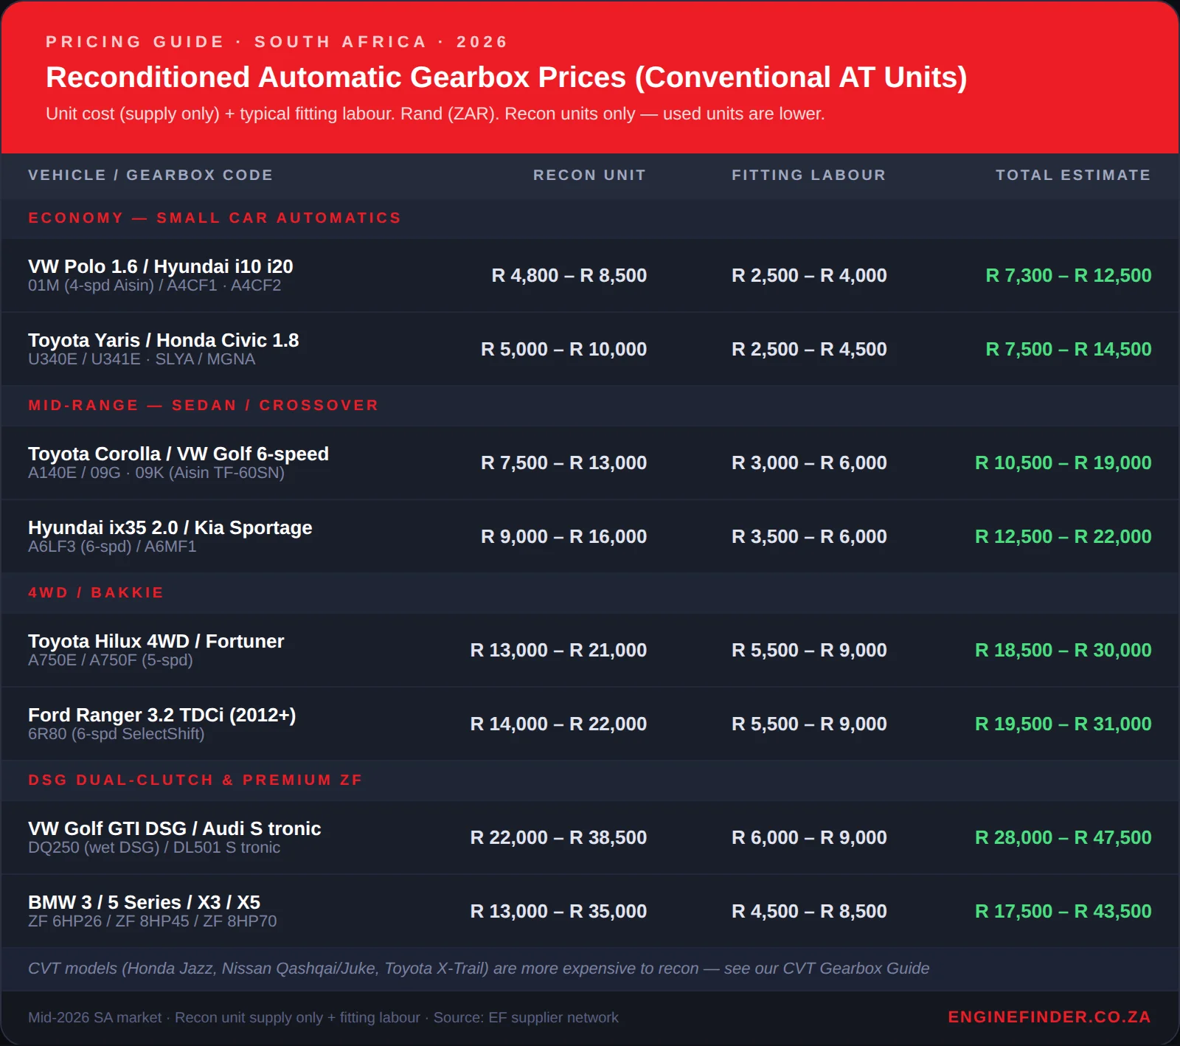Click total estimate 'R 18,500 – R 30,000'
The image size is (1180, 1046).
click(1063, 650)
